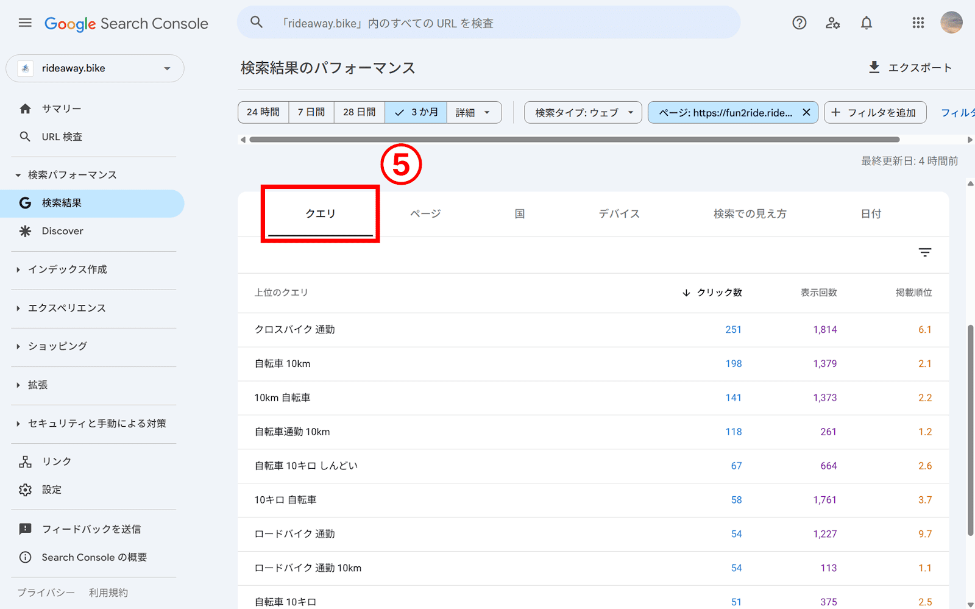Remove the ページ filter chip

pyautogui.click(x=806, y=112)
